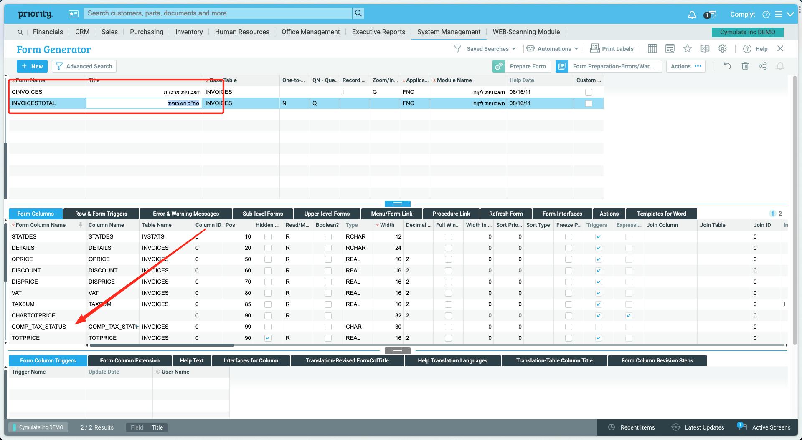Switch to Sub-level Forms tab
Viewport: 802px width, 440px height.
coord(263,214)
